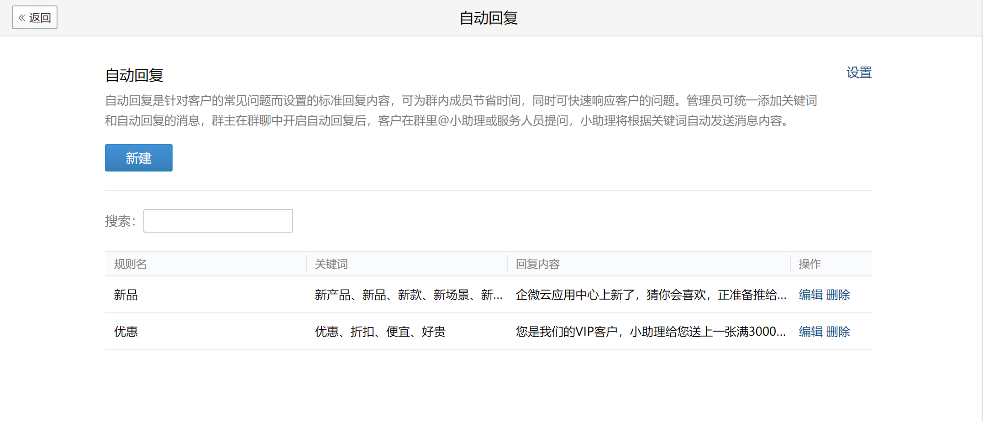Click the centered 自动回复 page title
Screen dimensions: 983x421
pyautogui.click(x=488, y=18)
